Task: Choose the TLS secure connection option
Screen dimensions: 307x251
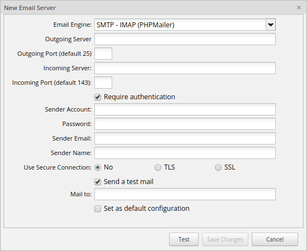Action: [x=158, y=167]
